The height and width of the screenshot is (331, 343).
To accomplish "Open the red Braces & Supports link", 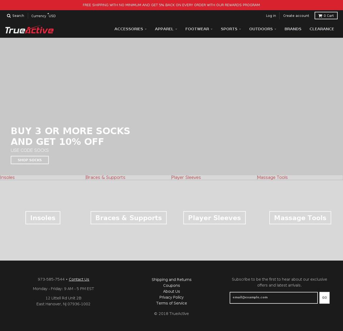I will click(x=105, y=177).
